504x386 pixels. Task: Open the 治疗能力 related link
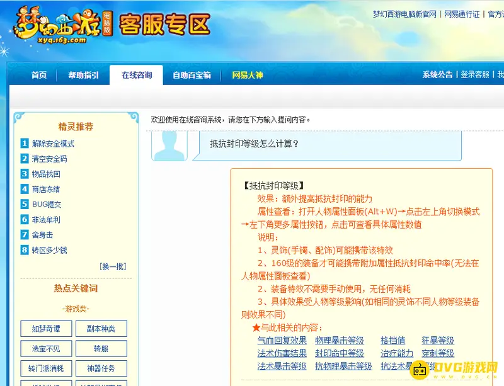[x=397, y=353]
